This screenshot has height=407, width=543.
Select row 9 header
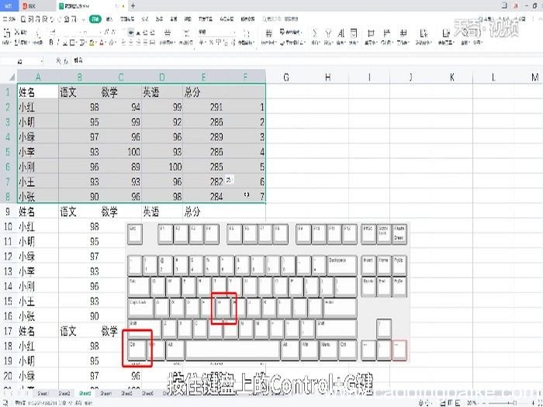(x=8, y=212)
